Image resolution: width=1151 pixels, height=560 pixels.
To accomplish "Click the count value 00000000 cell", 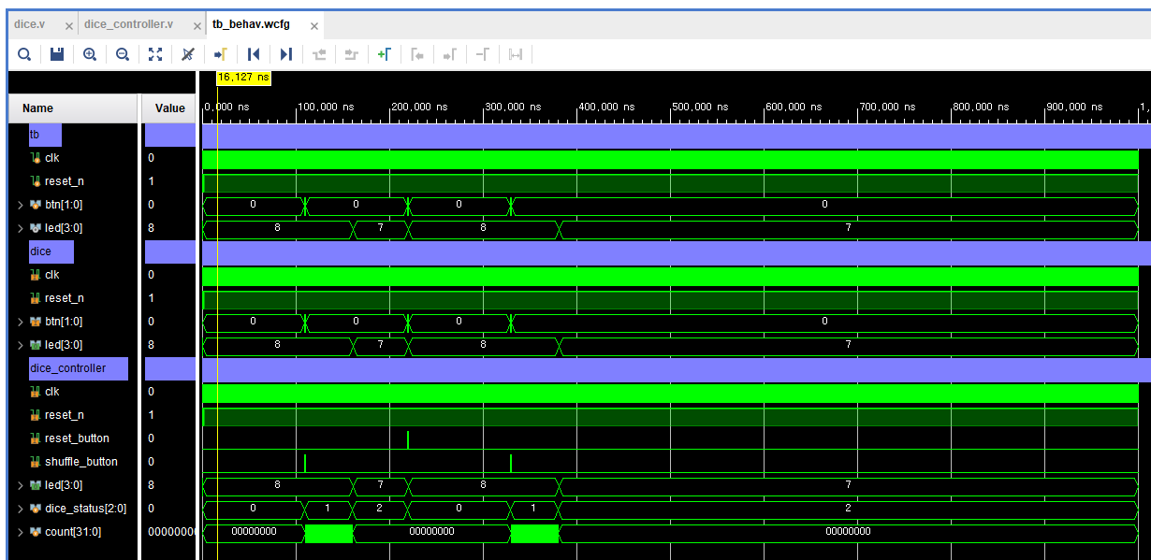I will 169,532.
